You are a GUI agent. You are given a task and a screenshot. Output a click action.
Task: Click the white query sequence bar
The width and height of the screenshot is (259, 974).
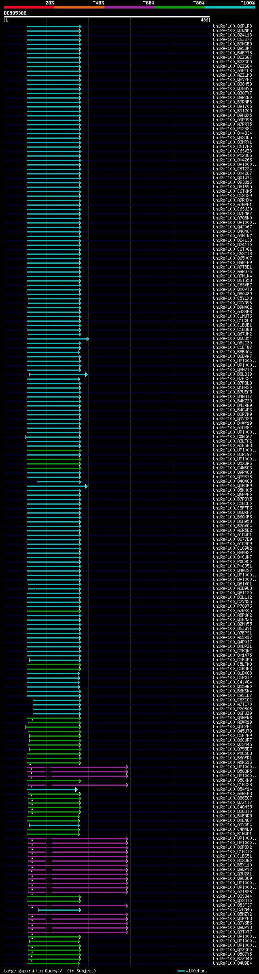click(107, 17)
